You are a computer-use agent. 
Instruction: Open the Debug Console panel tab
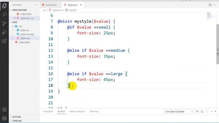(x=77, y=111)
